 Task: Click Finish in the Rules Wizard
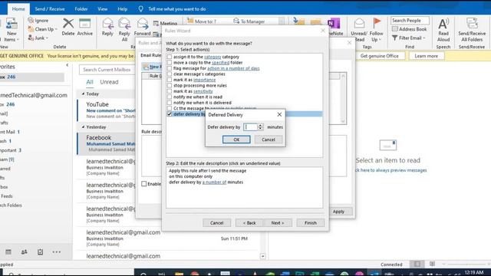(x=310, y=223)
